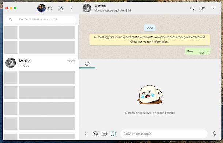Start a new chat with compose icon
This screenshot has width=223, height=143.
click(x=61, y=8)
